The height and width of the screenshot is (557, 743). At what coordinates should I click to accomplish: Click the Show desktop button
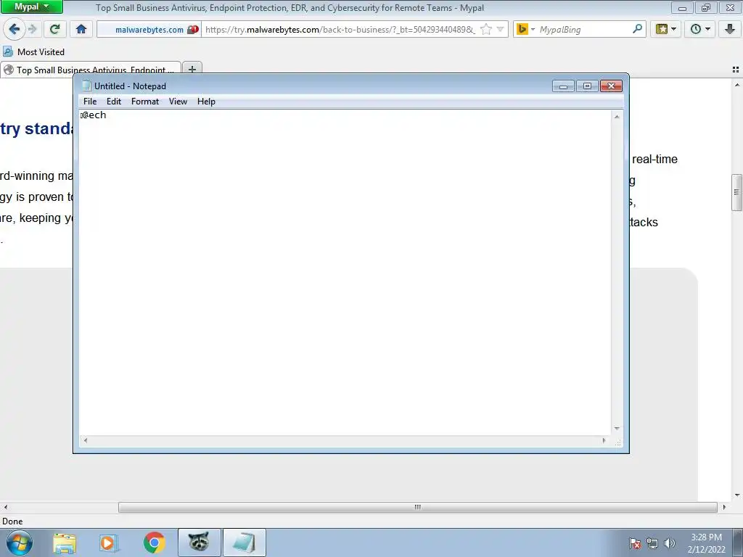pyautogui.click(x=737, y=542)
